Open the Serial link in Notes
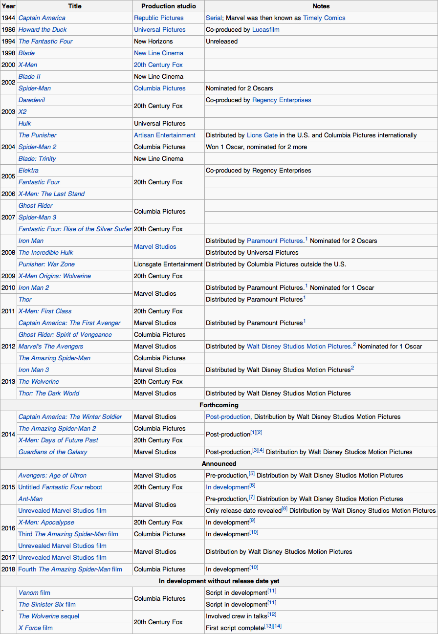The width and height of the screenshot is (438, 634). point(214,18)
